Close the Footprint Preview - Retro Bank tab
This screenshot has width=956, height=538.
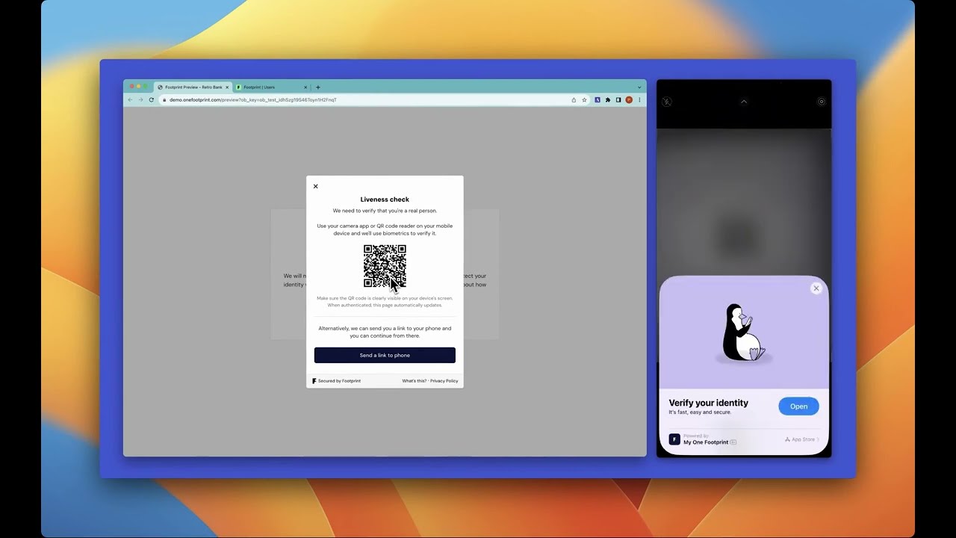227,87
